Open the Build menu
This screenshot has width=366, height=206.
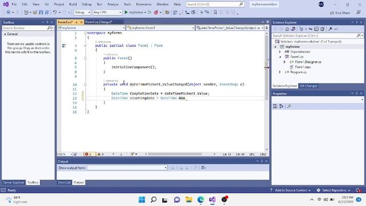coord(73,4)
